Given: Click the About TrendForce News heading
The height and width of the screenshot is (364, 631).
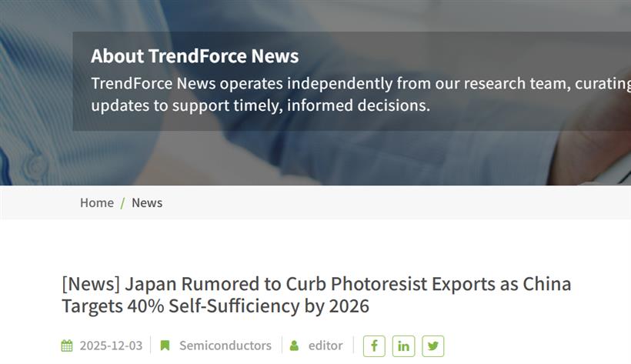Looking at the screenshot, I should (195, 56).
